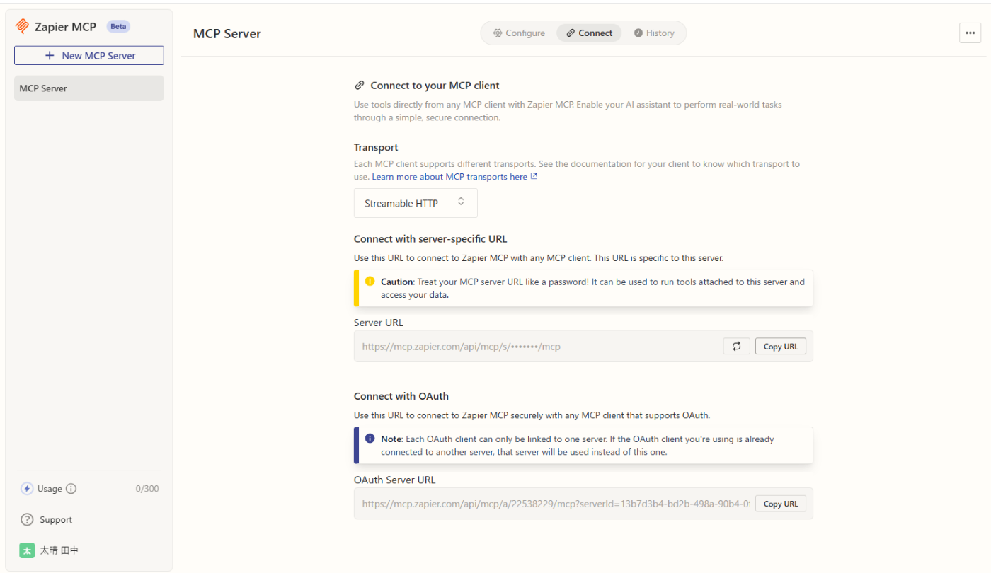Click the external link icon after transports link
The width and height of the screenshot is (991, 573).
point(534,177)
